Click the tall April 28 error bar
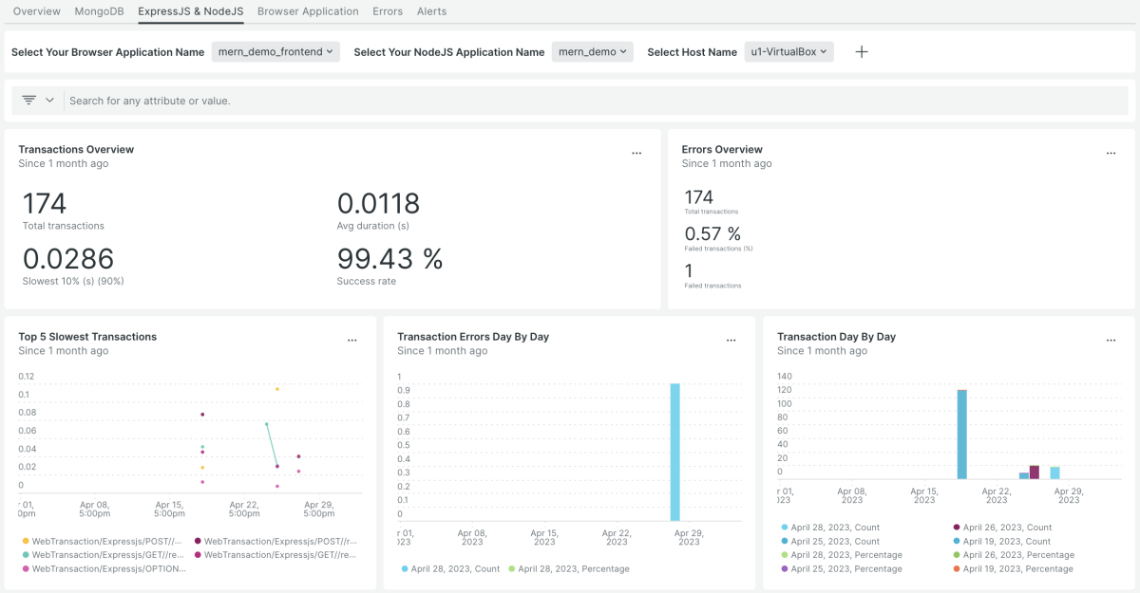The width and height of the screenshot is (1140, 593). pos(674,452)
